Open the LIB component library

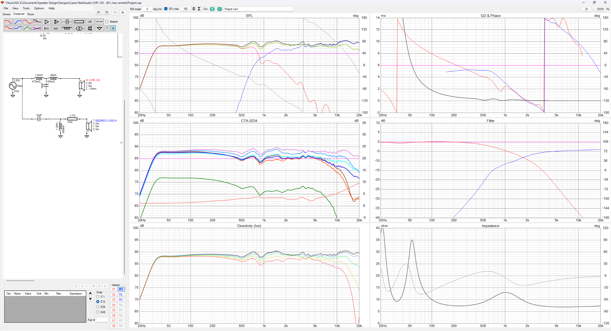coord(90,22)
